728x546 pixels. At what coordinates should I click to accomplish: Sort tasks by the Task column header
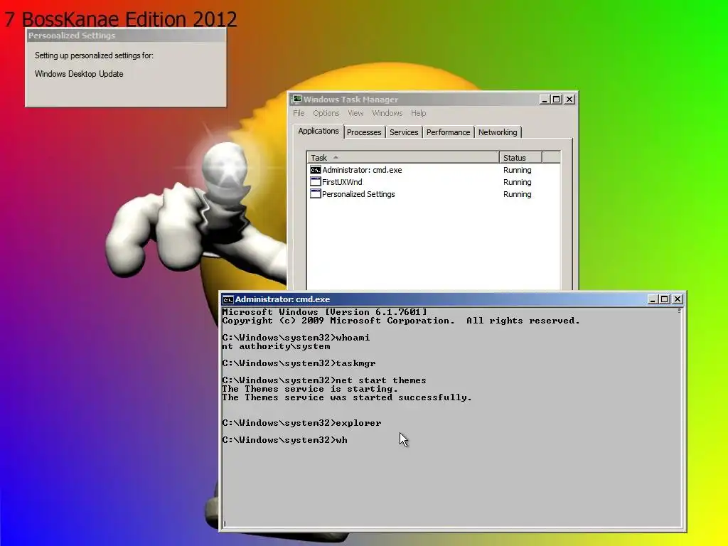[x=403, y=157]
